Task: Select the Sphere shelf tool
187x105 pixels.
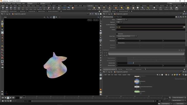Action: (x=7, y=8)
